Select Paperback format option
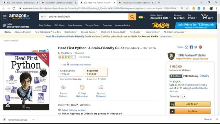 coord(96,72)
